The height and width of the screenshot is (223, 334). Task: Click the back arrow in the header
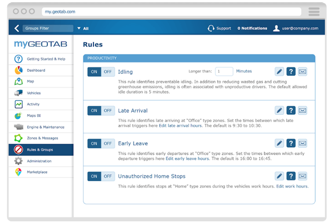click(17, 28)
